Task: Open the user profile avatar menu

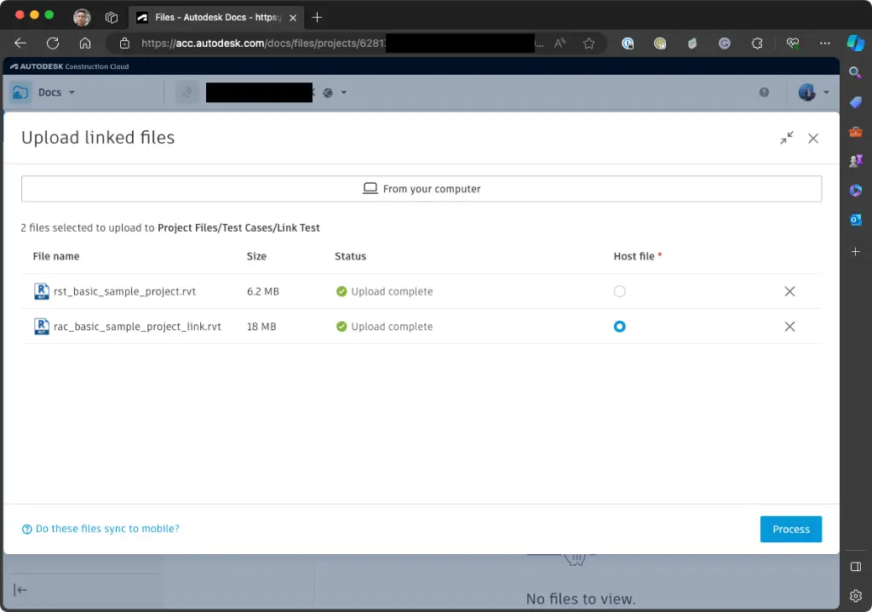Action: pos(813,92)
